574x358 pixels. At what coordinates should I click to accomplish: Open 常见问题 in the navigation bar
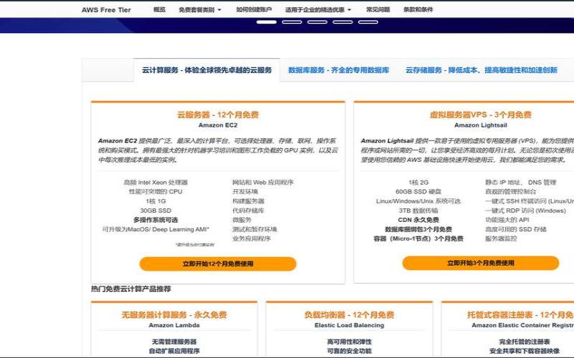click(378, 10)
